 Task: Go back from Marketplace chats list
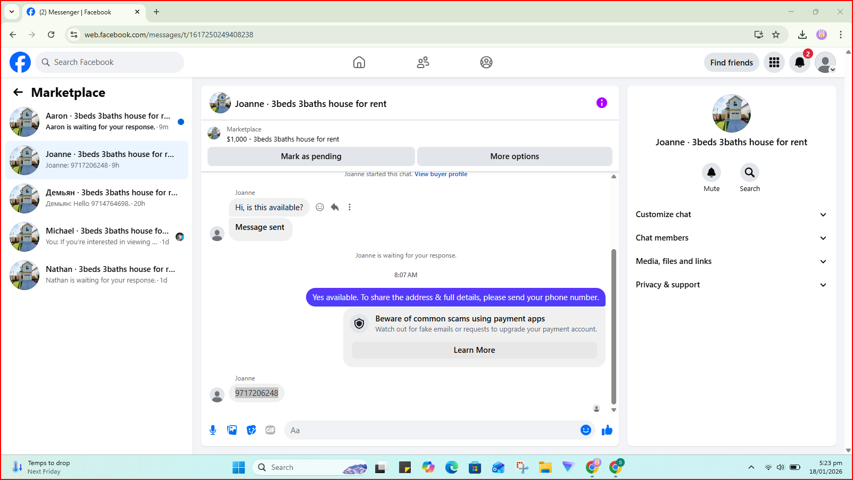pyautogui.click(x=18, y=92)
